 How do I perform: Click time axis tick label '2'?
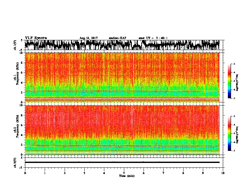pos(65,173)
